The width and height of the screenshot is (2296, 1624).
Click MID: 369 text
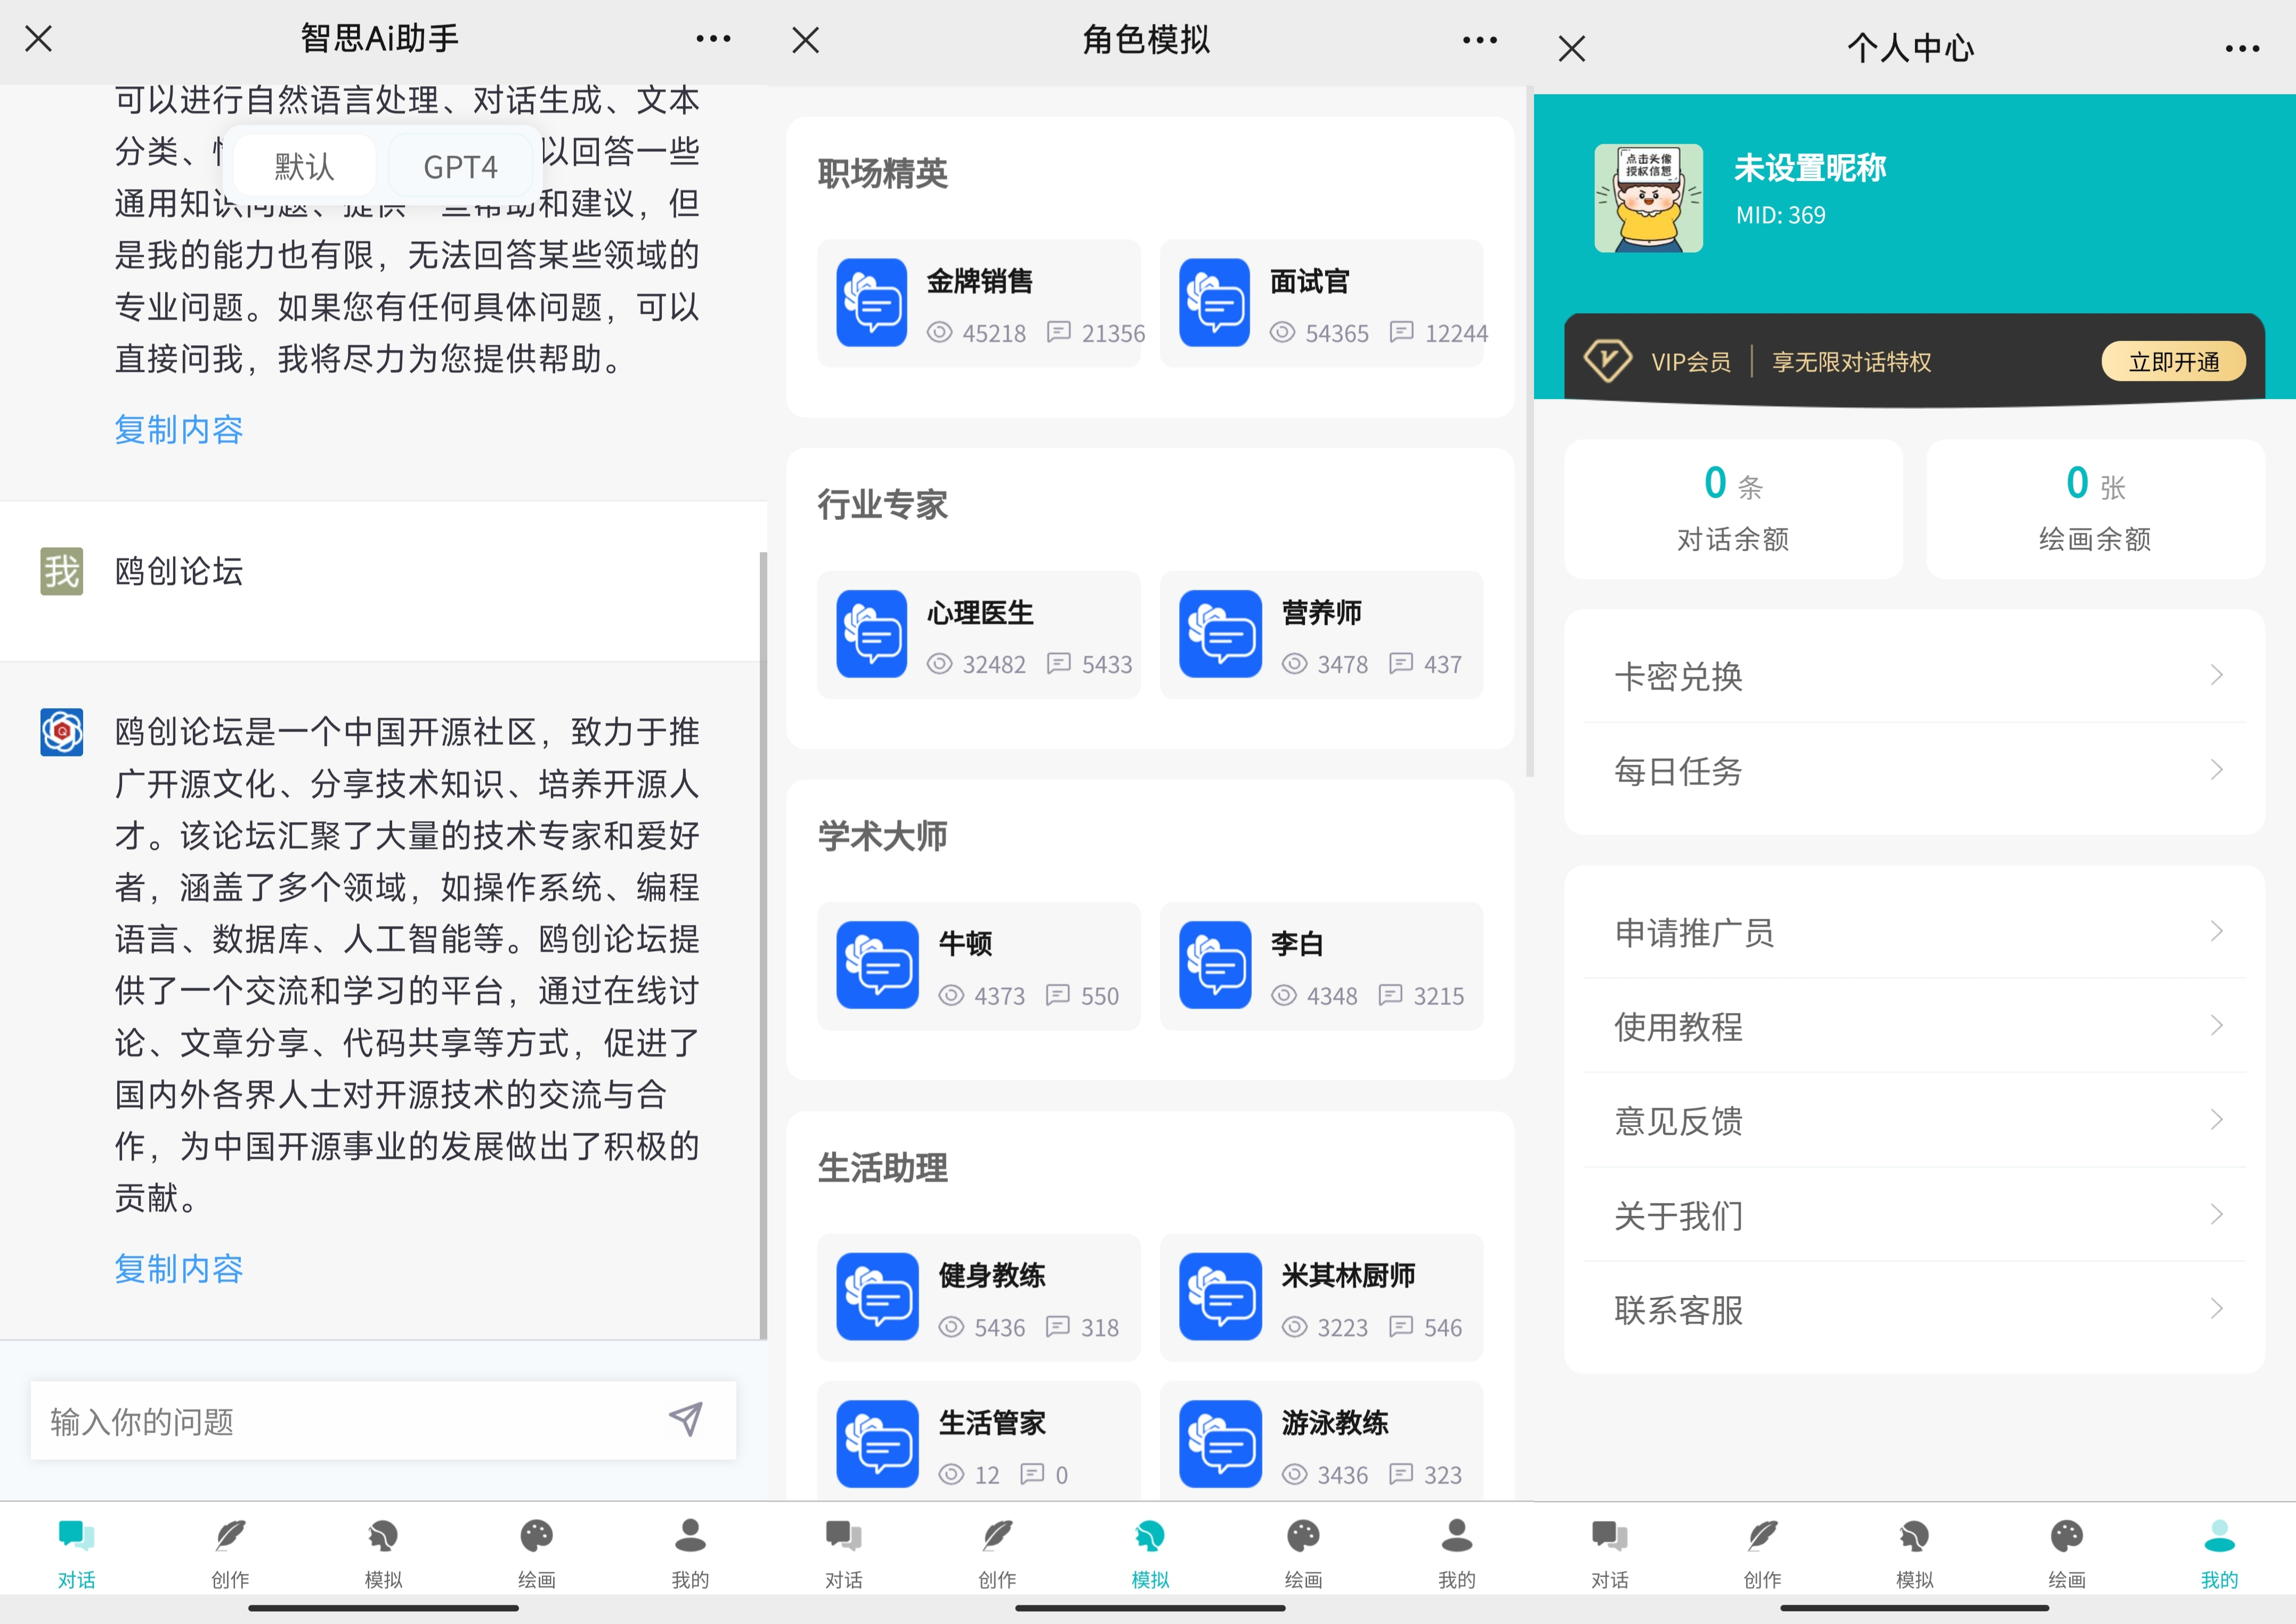(x=1780, y=215)
